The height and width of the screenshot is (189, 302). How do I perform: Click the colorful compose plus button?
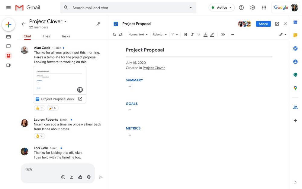[8, 24]
